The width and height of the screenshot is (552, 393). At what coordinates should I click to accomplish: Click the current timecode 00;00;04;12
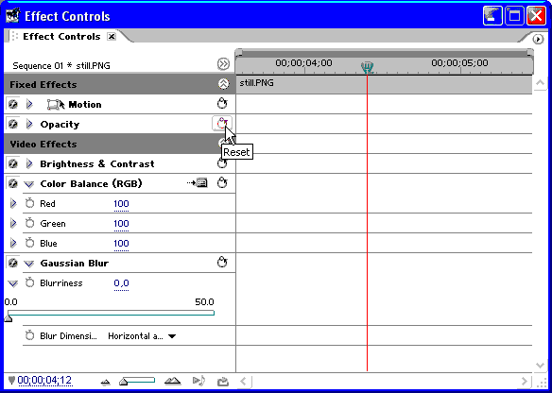click(x=44, y=381)
